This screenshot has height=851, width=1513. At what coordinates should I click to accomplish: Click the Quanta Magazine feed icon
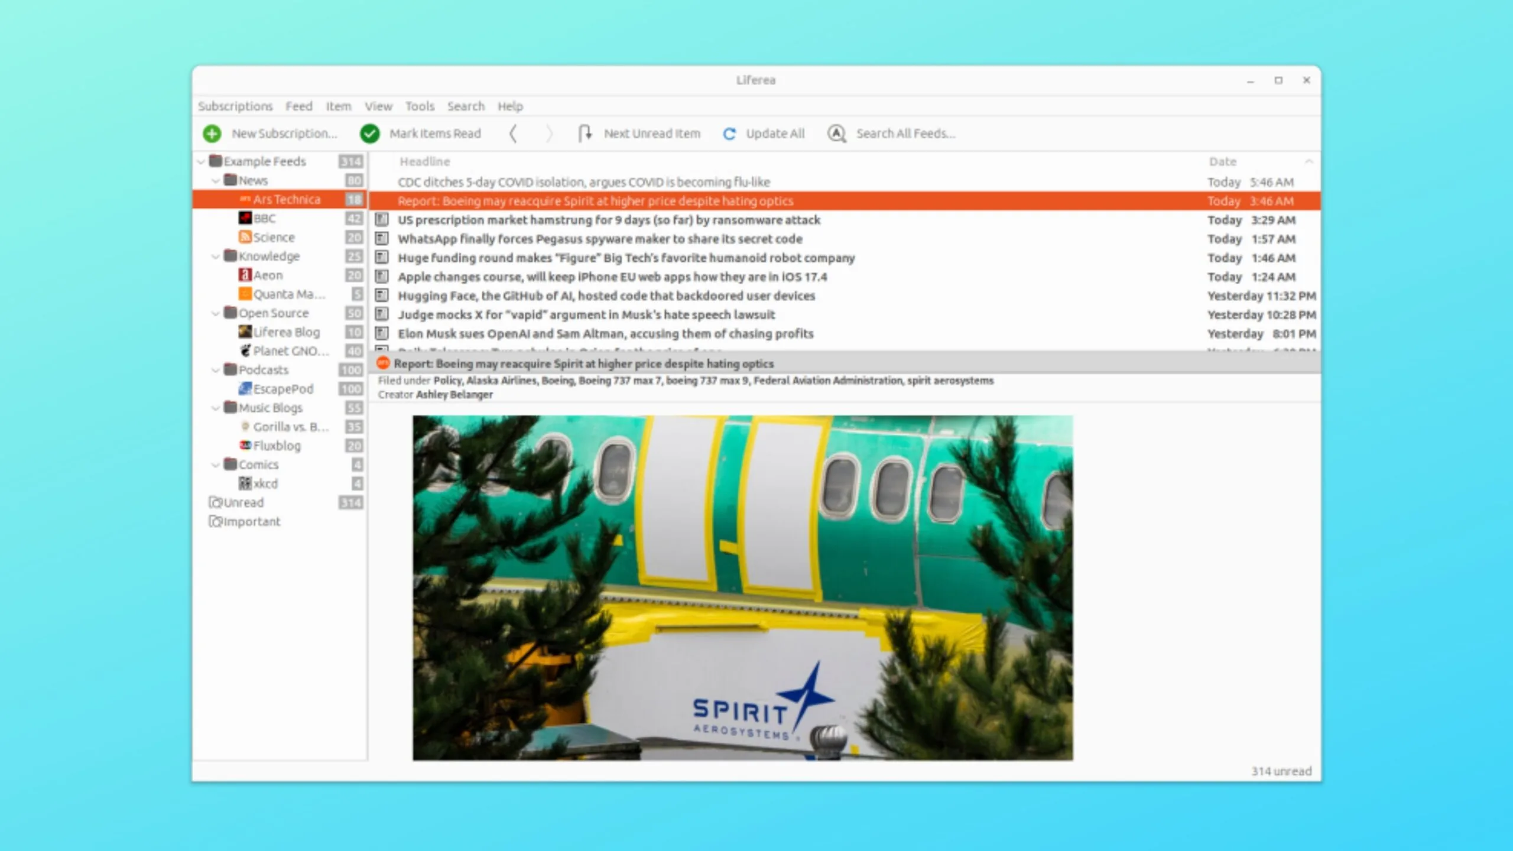coord(245,294)
